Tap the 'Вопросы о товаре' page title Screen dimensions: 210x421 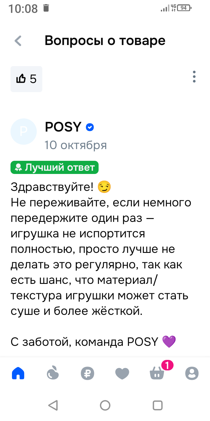click(105, 41)
